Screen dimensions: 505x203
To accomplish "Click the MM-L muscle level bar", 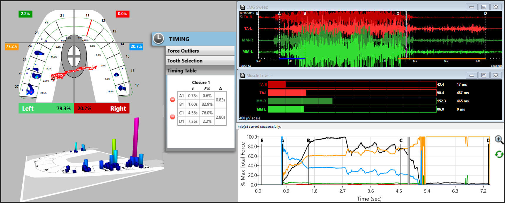I will [352, 109].
